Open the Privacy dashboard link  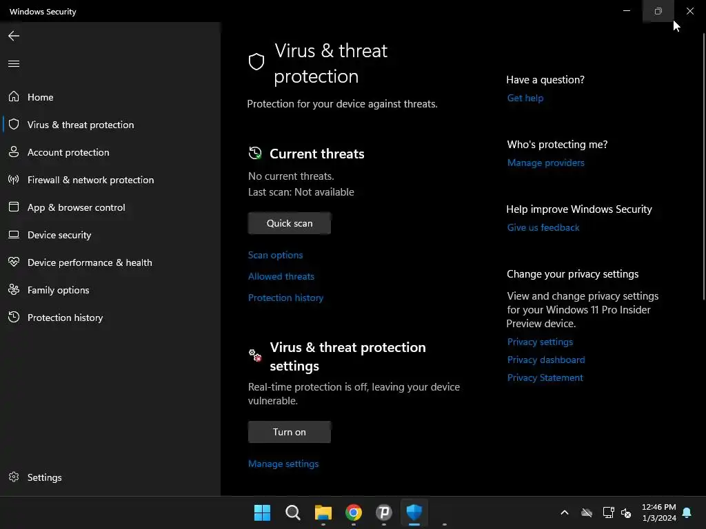(545, 360)
